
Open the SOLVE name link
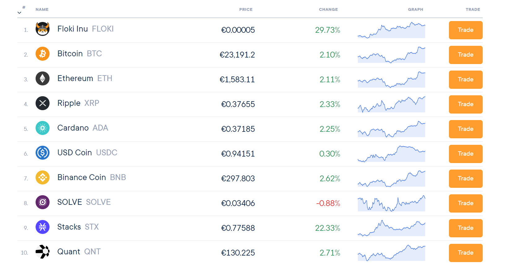click(84, 202)
